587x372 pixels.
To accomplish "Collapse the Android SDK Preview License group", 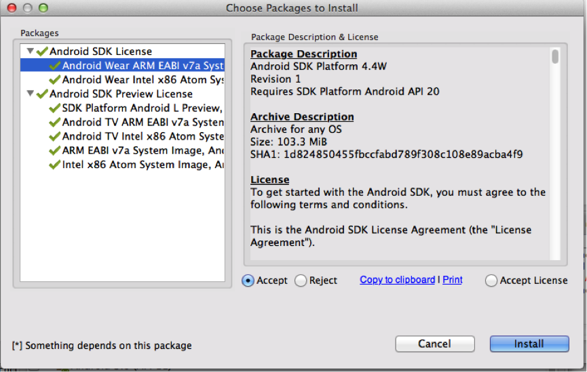I will [31, 94].
